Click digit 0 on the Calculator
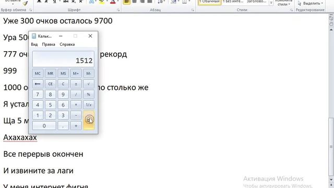This screenshot has width=334, height=188. [44, 126]
